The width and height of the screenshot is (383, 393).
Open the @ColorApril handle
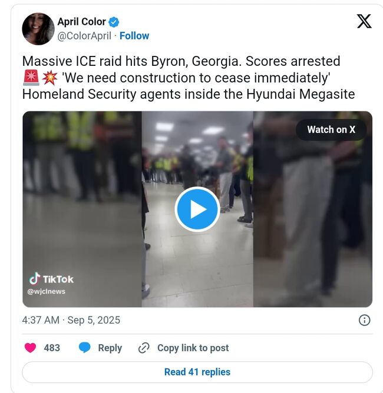click(84, 36)
